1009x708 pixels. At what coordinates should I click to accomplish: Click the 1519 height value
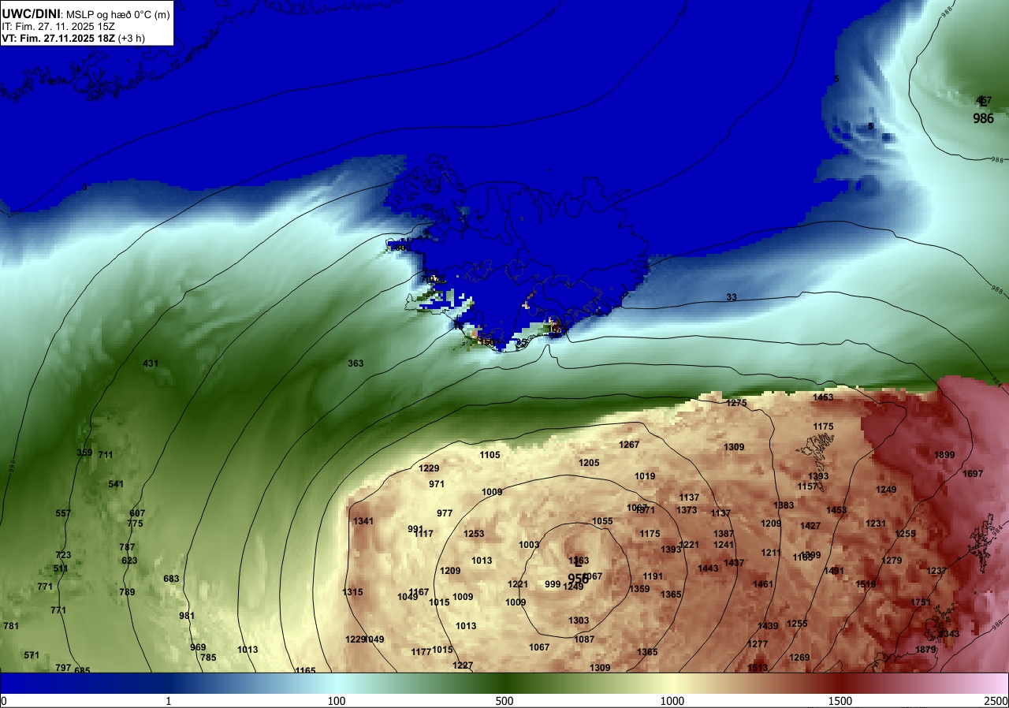pyautogui.click(x=866, y=584)
